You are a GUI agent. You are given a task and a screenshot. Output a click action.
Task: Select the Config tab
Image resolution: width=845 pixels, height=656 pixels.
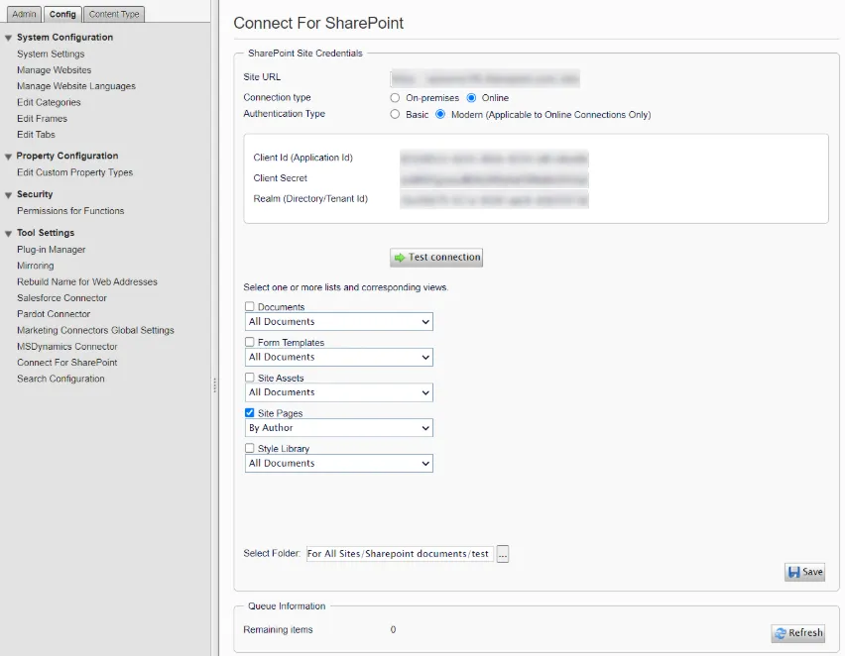(62, 14)
